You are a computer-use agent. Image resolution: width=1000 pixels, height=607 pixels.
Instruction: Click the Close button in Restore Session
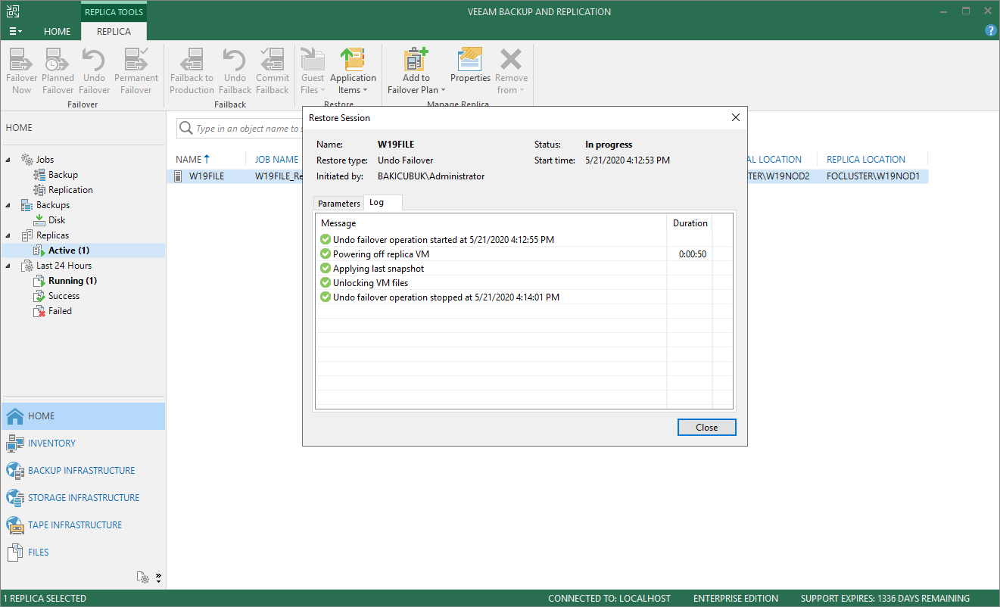(707, 428)
